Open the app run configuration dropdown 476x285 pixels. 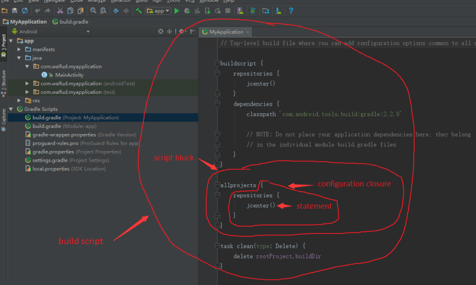158,11
